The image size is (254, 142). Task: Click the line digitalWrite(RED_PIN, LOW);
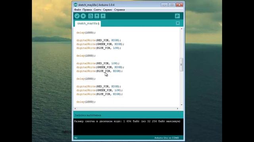click(x=98, y=64)
